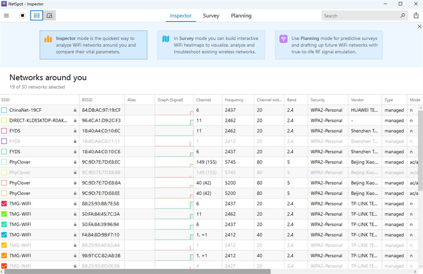Open the share/export icon

pos(416,16)
